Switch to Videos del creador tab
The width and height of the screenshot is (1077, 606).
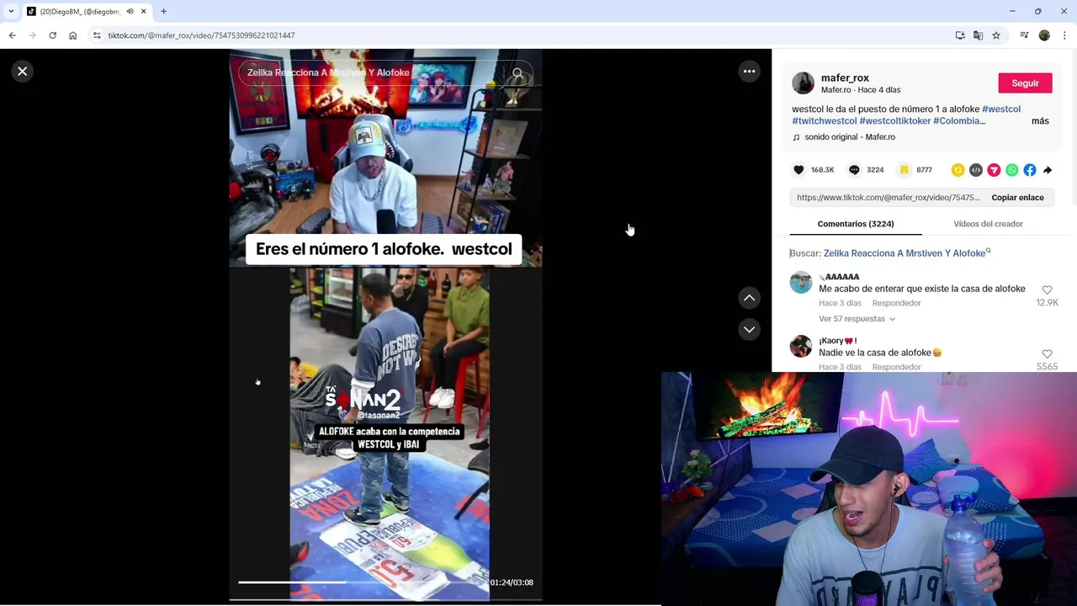pyautogui.click(x=988, y=224)
